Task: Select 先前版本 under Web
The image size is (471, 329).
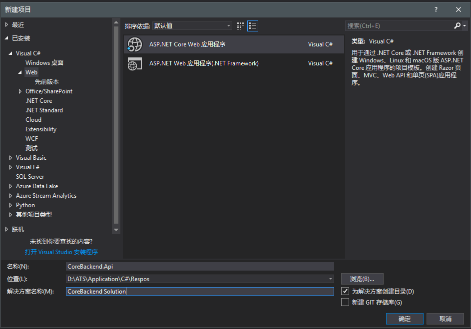Action: coord(47,82)
